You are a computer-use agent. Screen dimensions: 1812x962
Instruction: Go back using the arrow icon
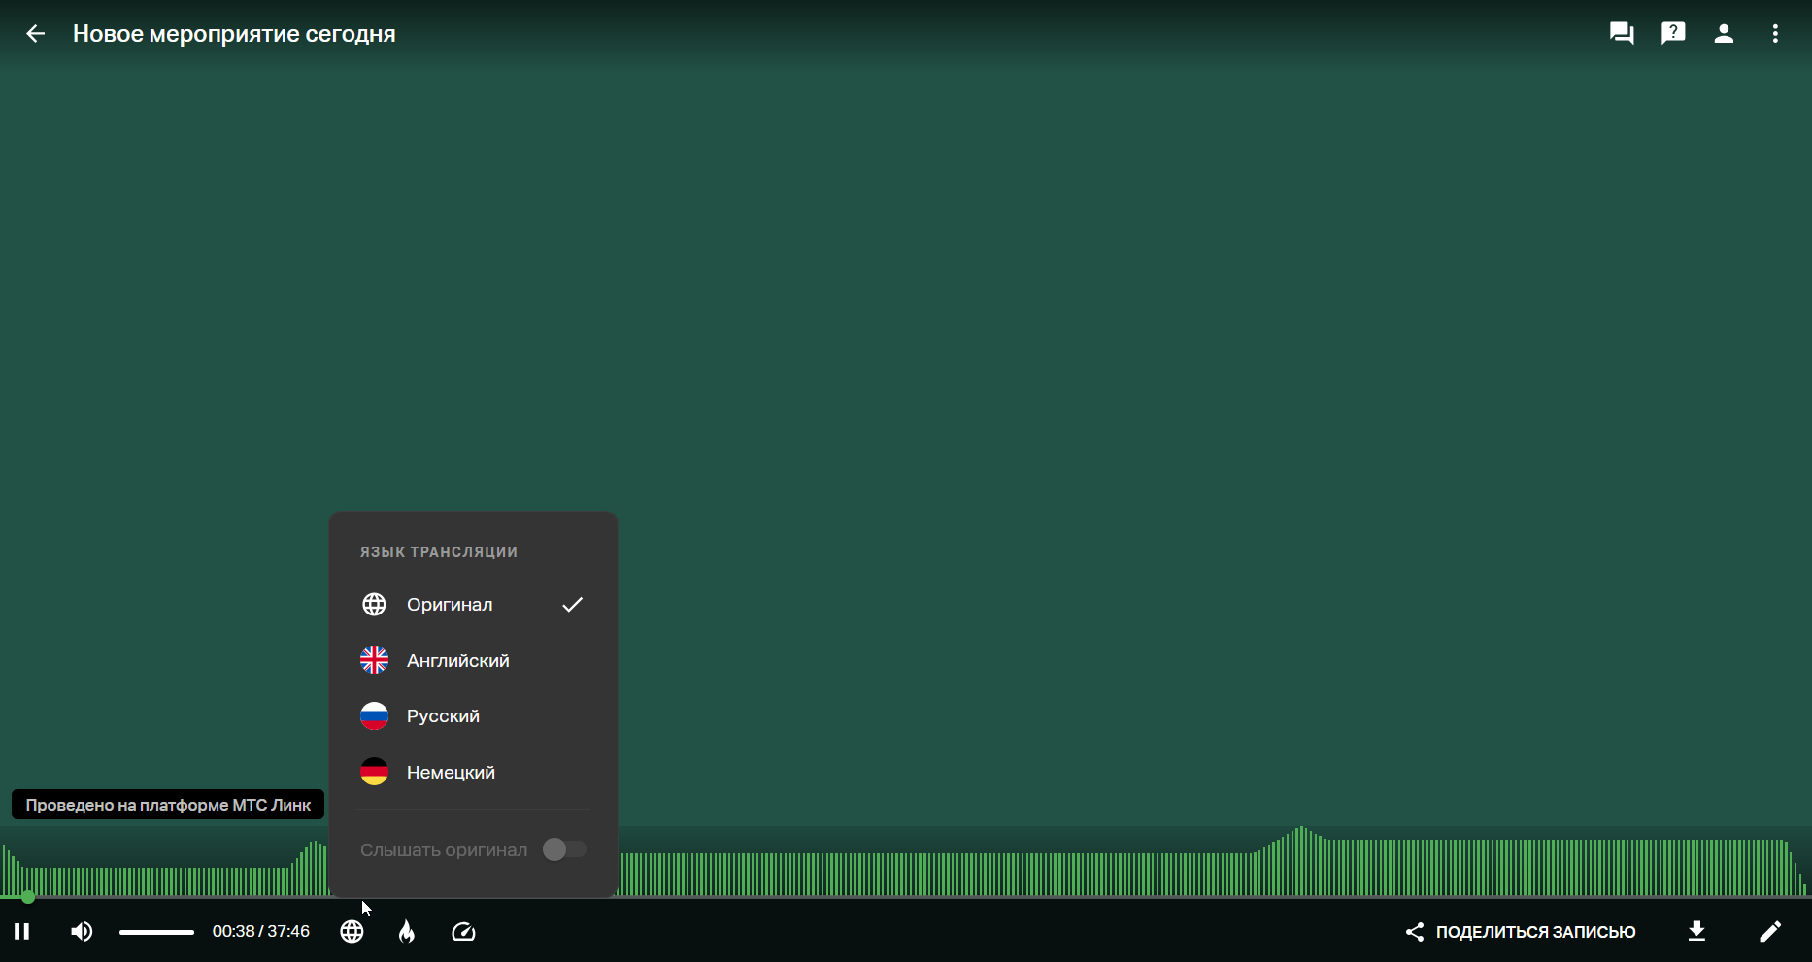[35, 34]
